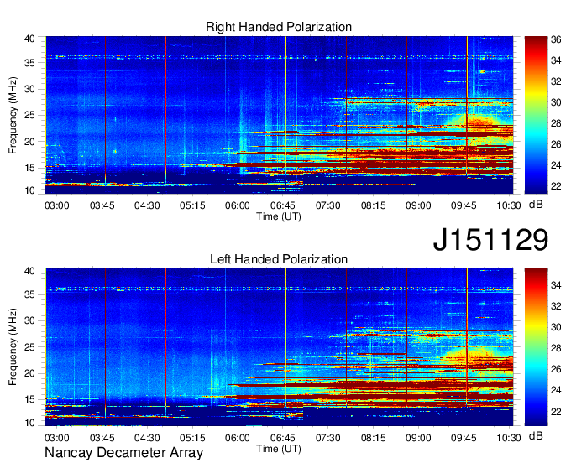Click the 30 value on the top color bar

pyautogui.click(x=556, y=102)
